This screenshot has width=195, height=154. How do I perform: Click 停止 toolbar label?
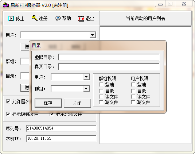(20, 19)
